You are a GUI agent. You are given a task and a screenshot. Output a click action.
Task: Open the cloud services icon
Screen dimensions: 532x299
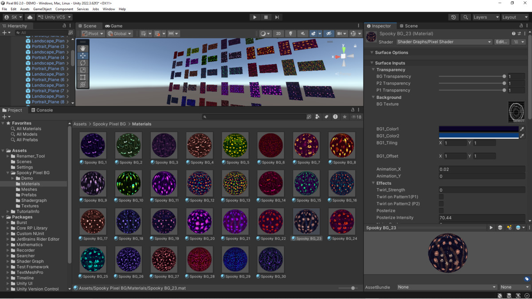[x=30, y=17]
